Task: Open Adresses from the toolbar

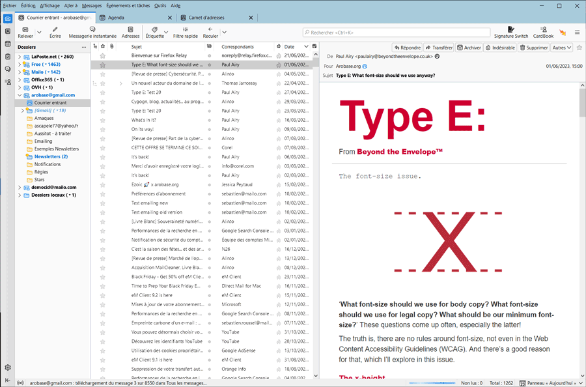Action: coord(130,33)
